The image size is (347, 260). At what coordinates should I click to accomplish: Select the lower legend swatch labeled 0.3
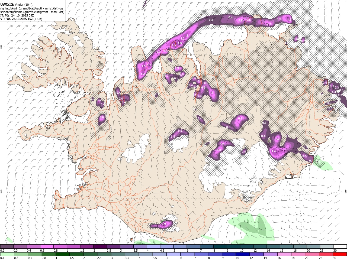(21, 254)
